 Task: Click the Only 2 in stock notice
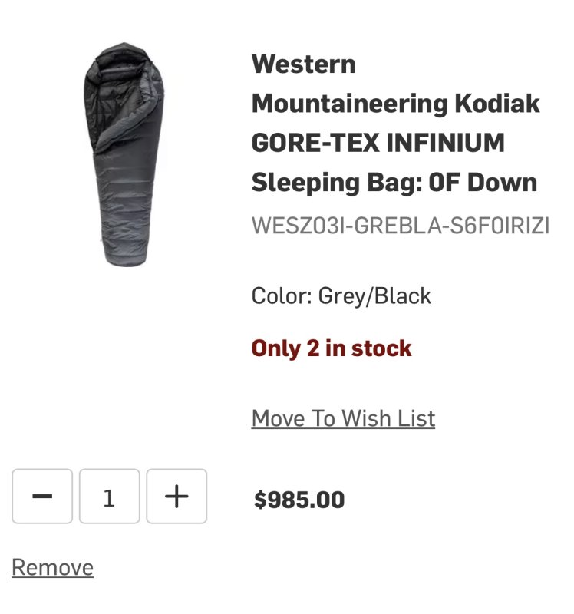[x=332, y=348]
